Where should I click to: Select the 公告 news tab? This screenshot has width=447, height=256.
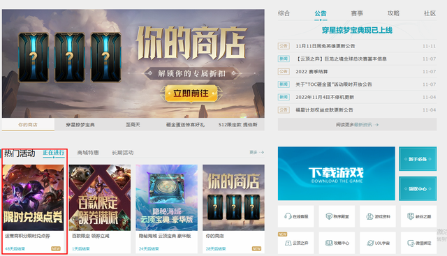tap(321, 13)
